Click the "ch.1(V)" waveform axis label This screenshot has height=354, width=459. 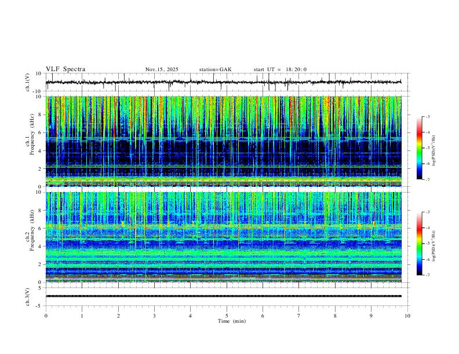tap(28, 82)
